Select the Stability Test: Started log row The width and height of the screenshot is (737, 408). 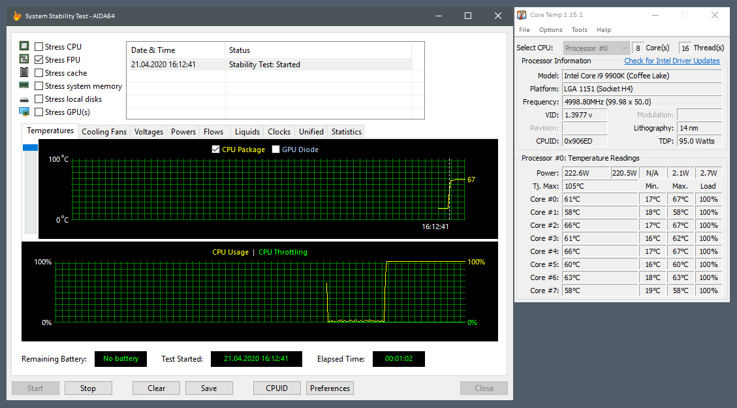point(270,65)
